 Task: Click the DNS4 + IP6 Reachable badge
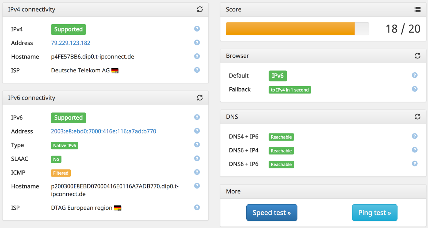[281, 137]
